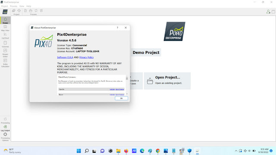This screenshot has height=155, width=276.
Task: Click License Account LAPTOP-TVSL1B4R text
Action: point(88,51)
